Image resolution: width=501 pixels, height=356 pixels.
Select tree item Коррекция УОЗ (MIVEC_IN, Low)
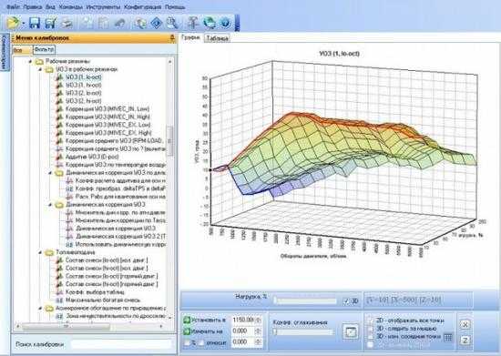click(x=107, y=109)
